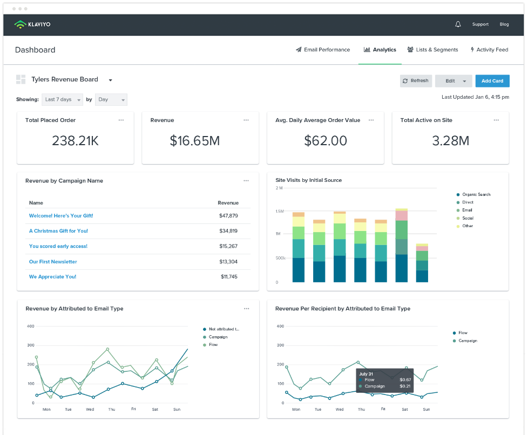Open Revenue by Attributed to Email Type menu
Viewport: 528px width, 435px height.
[x=246, y=309]
